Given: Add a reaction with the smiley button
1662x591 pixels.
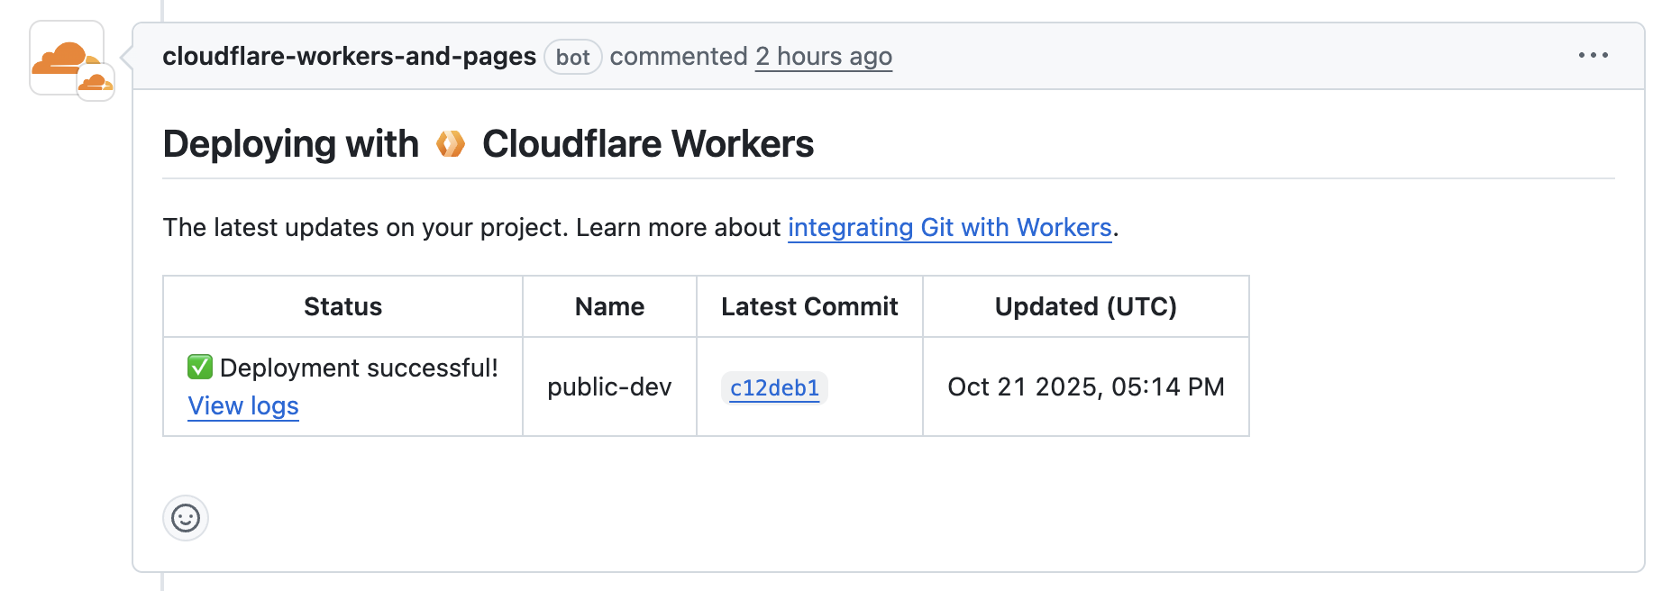Looking at the screenshot, I should pyautogui.click(x=186, y=518).
